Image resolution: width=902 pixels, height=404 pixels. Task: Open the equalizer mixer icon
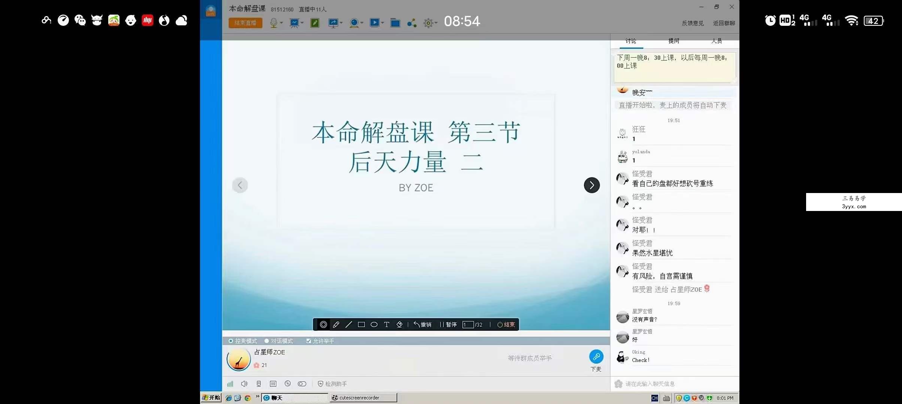pos(273,384)
